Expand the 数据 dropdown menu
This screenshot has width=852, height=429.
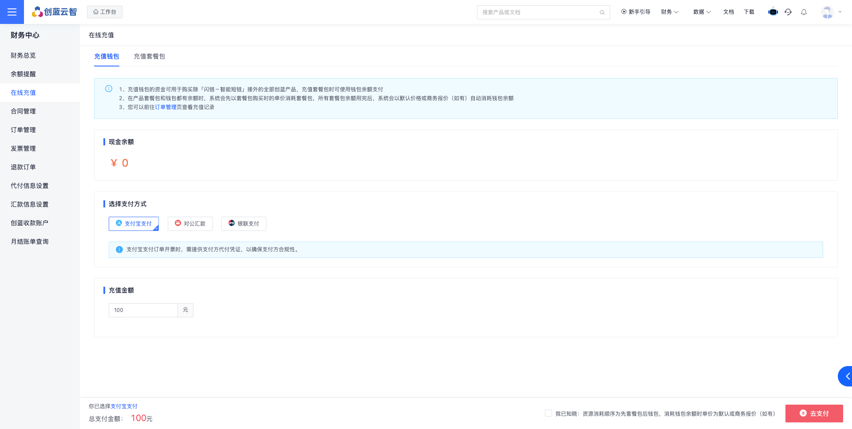702,12
